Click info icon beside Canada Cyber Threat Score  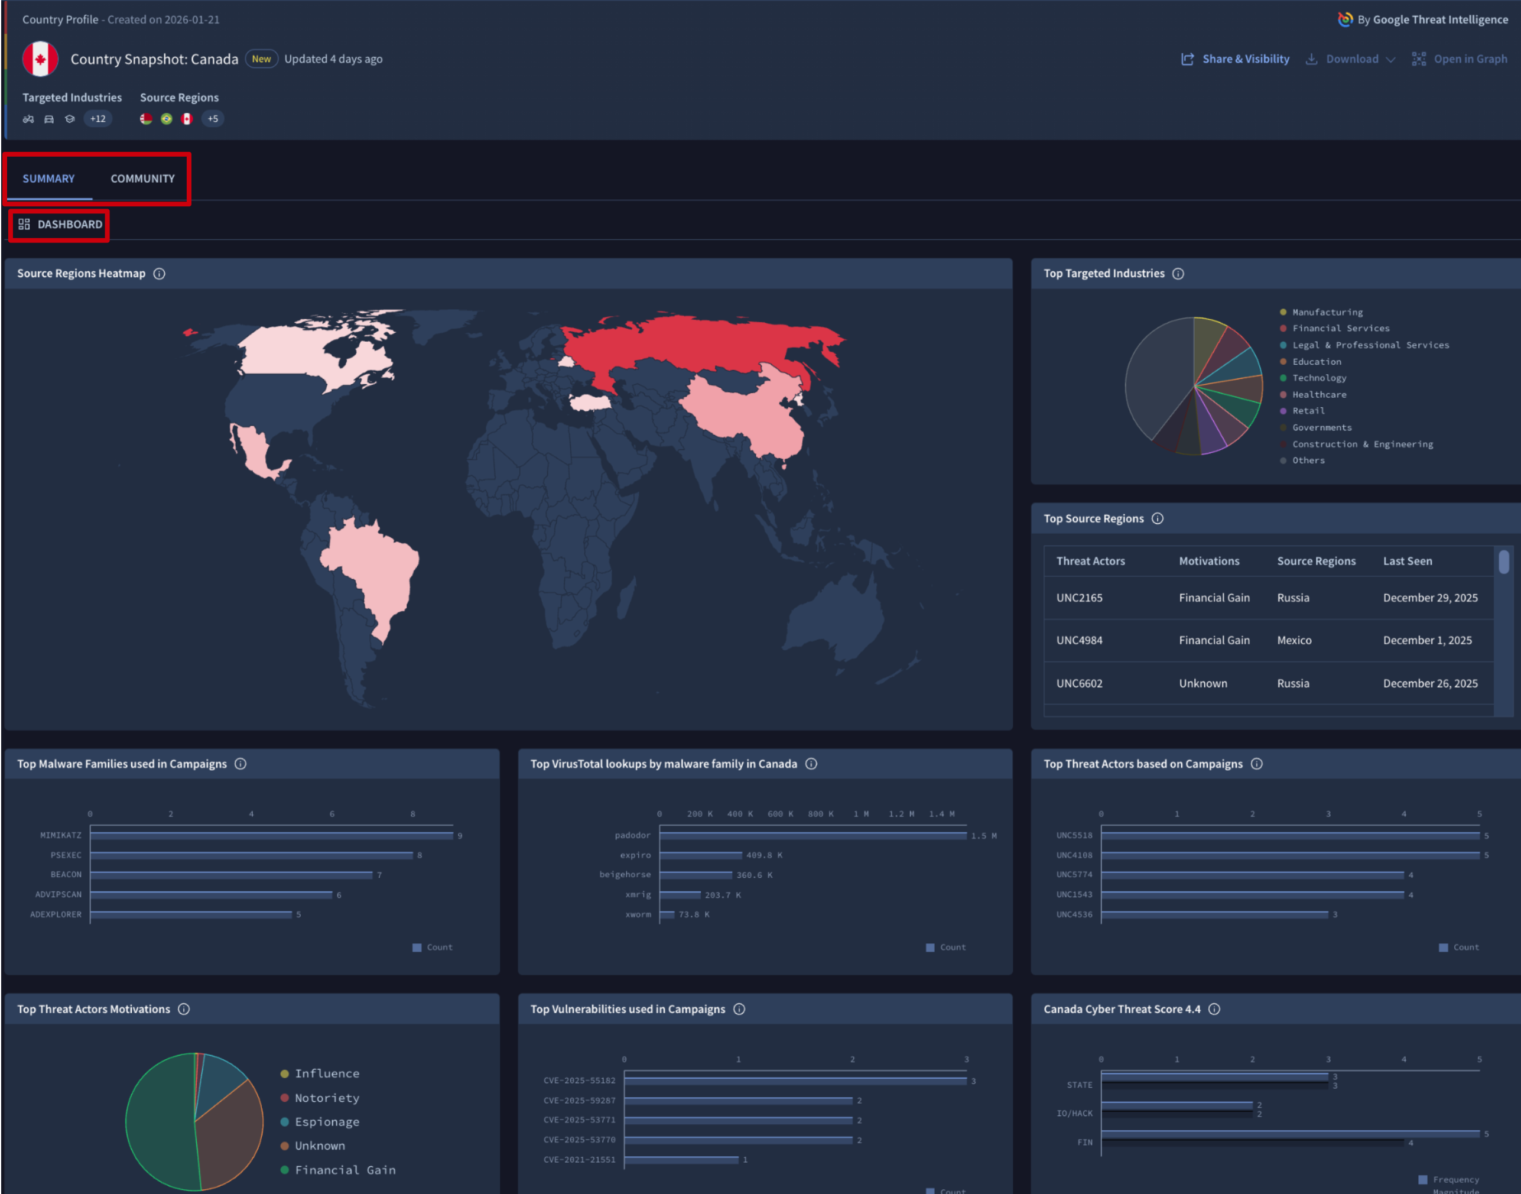[x=1214, y=1009]
